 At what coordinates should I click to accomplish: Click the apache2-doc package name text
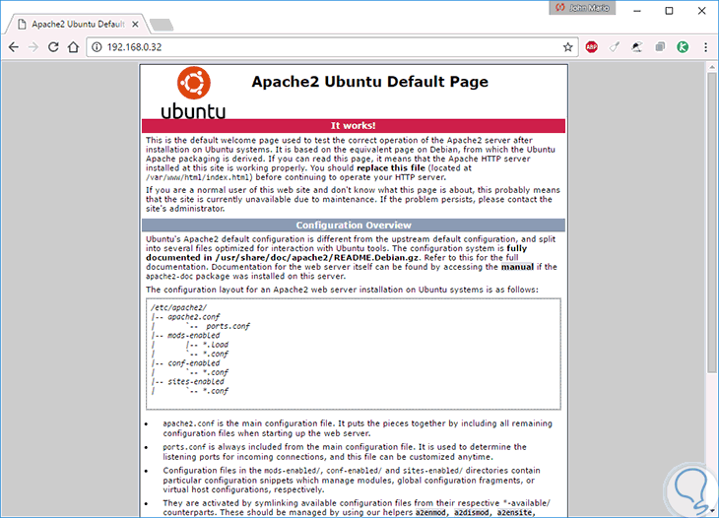click(x=169, y=277)
